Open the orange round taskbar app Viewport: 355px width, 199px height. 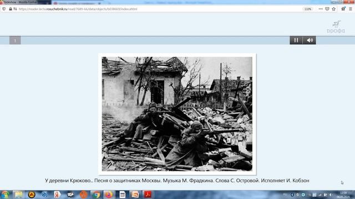click(x=83, y=195)
